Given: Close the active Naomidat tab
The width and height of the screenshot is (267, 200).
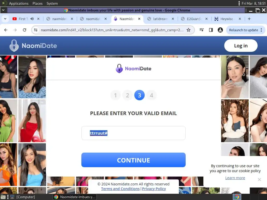Looking at the screenshot, I should [x=139, y=19].
